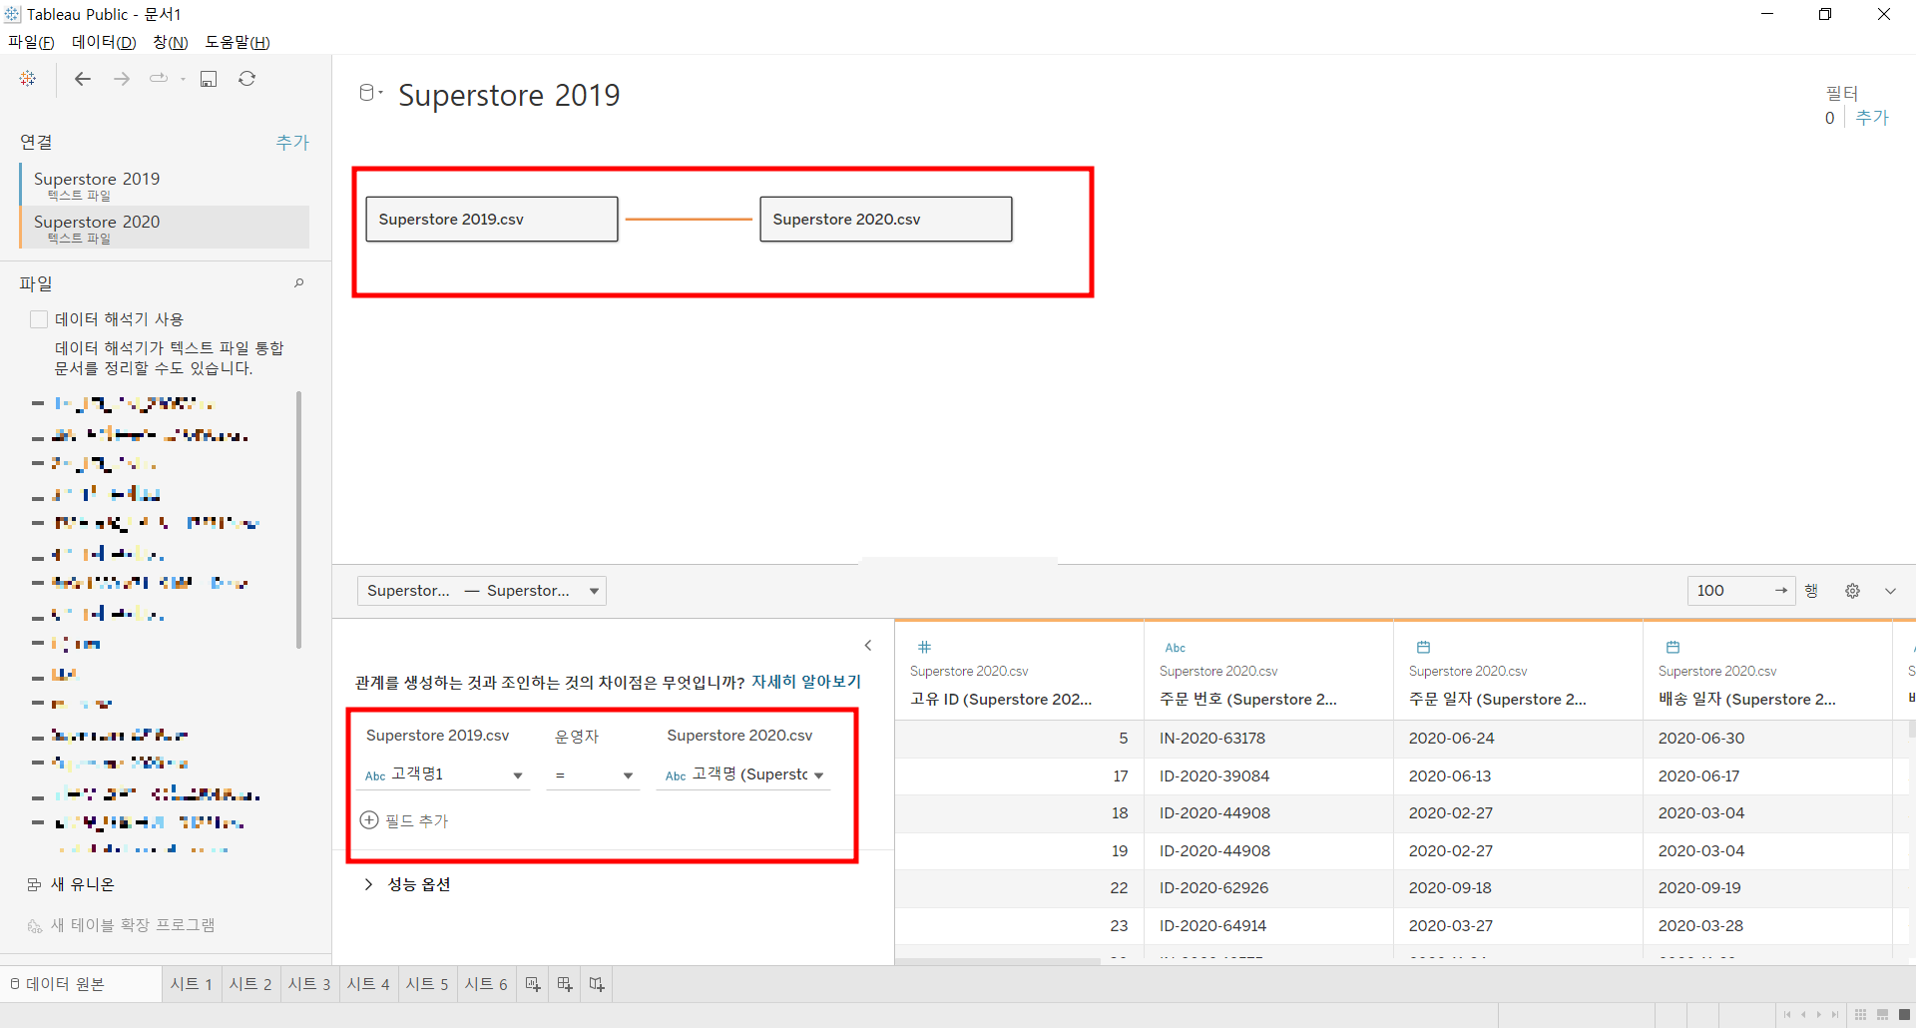Image resolution: width=1916 pixels, height=1028 pixels.
Task: Switch to the 시트 6 tab
Action: pyautogui.click(x=485, y=984)
